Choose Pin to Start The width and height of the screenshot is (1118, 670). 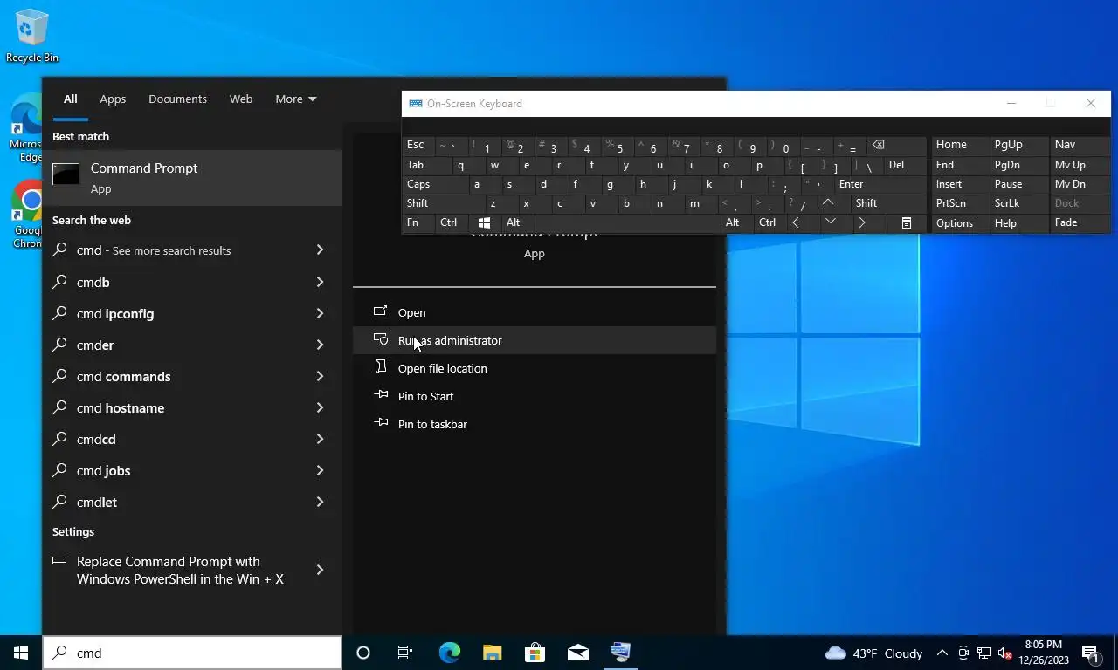pos(535,396)
